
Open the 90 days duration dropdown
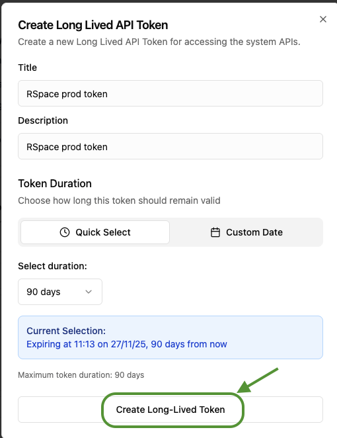click(x=60, y=292)
